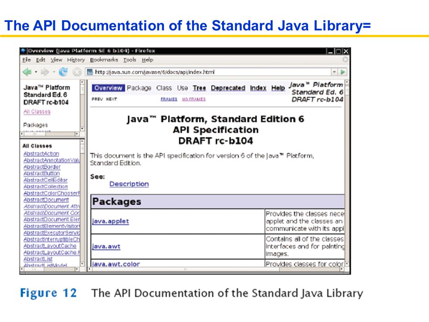Screen dimensions: 429x322
Task: Click the All Classes frame horizontal scrollbar
Action: coord(50,269)
